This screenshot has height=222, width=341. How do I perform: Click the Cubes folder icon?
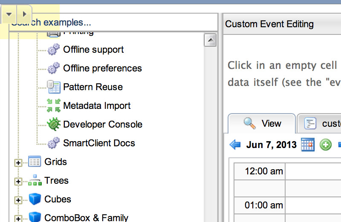35,199
